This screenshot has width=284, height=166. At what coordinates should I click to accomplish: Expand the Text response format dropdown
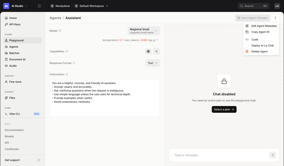tap(153, 63)
